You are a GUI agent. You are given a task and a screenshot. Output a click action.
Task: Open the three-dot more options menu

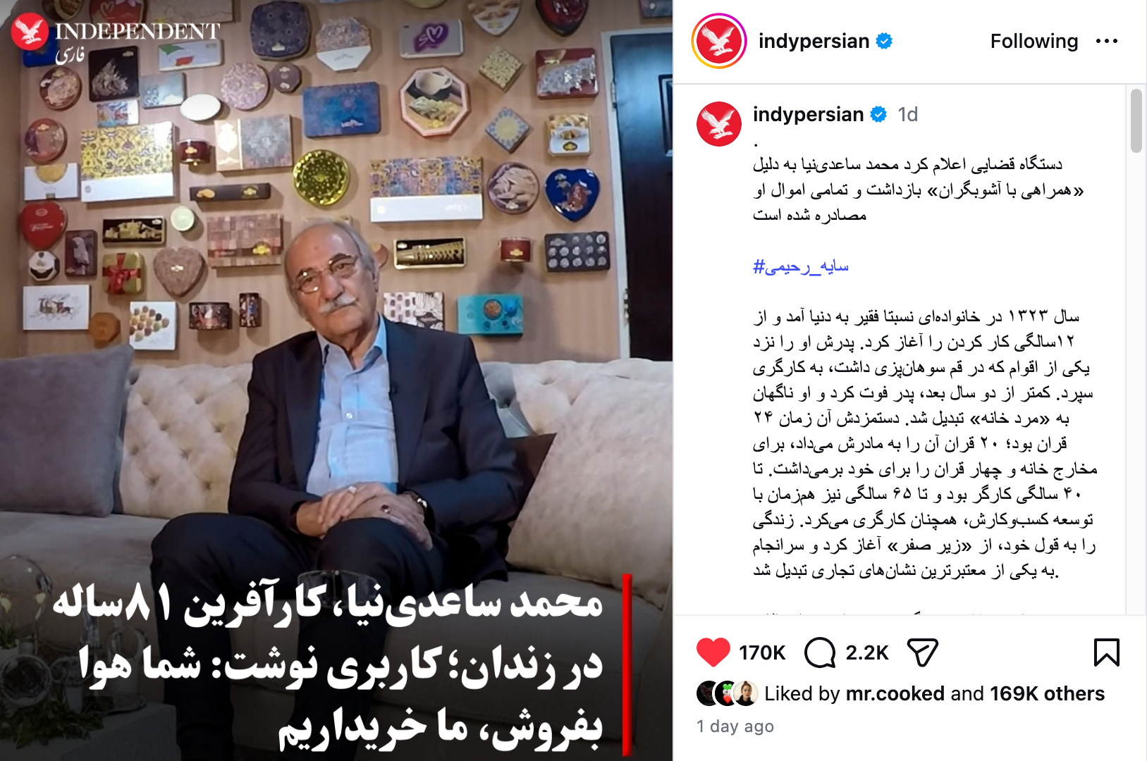[x=1106, y=42]
